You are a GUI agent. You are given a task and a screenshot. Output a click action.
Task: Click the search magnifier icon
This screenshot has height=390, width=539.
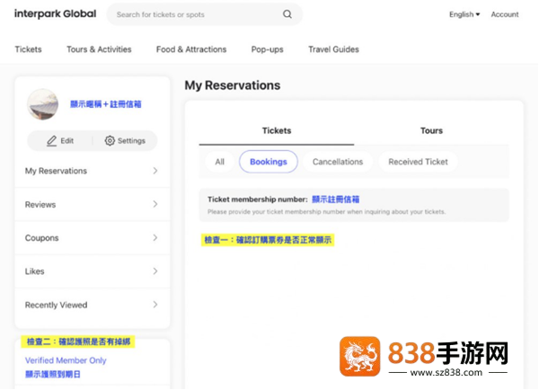coord(287,14)
